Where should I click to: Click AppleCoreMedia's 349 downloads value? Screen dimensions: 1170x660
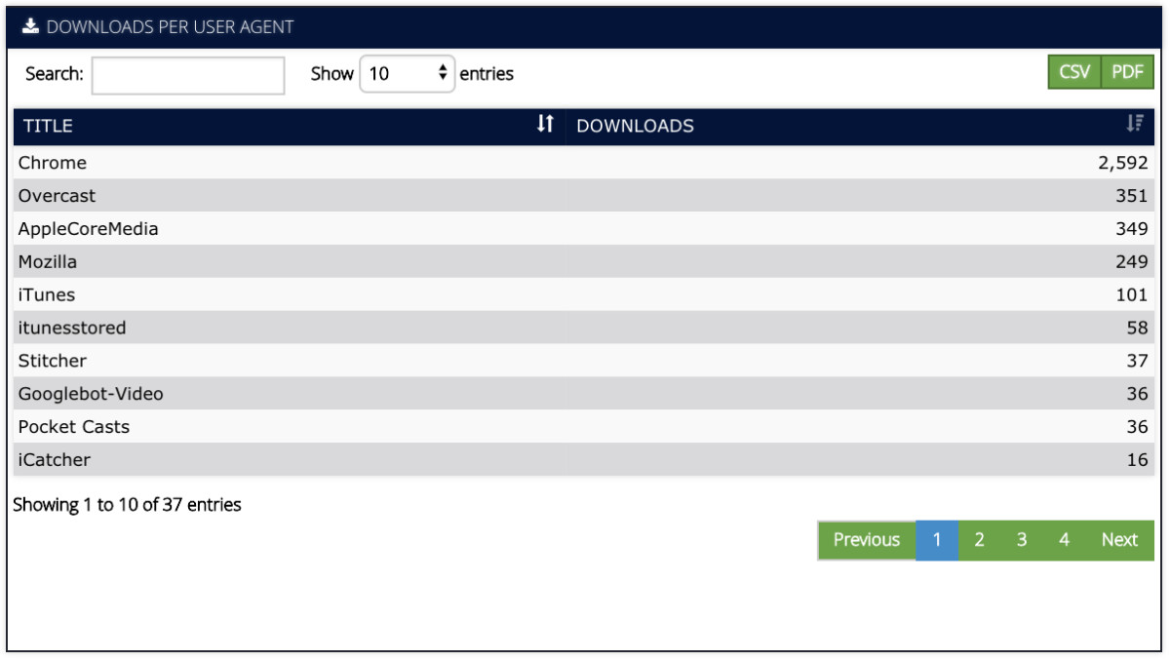1132,229
